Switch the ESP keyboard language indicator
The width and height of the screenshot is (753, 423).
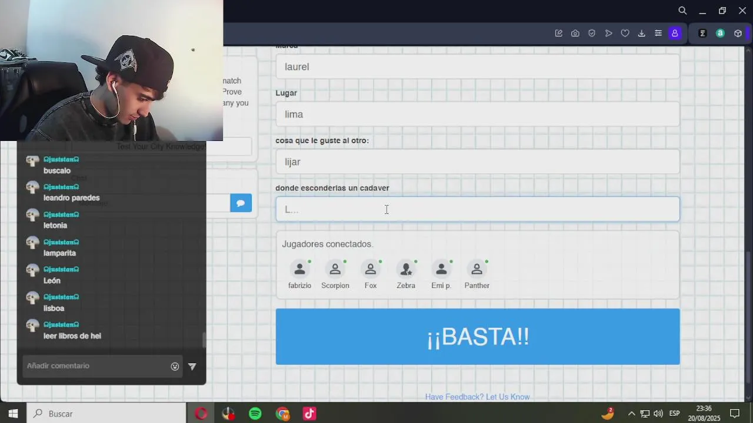click(x=675, y=414)
